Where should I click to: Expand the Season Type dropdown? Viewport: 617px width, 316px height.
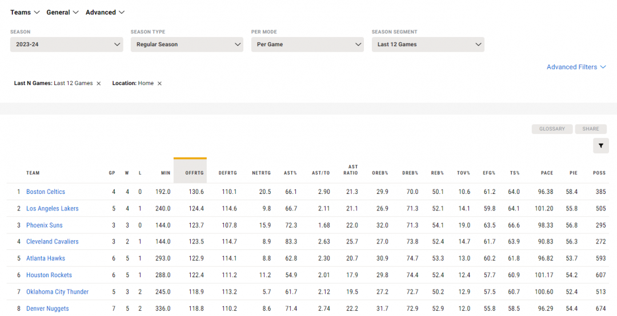[x=187, y=44]
